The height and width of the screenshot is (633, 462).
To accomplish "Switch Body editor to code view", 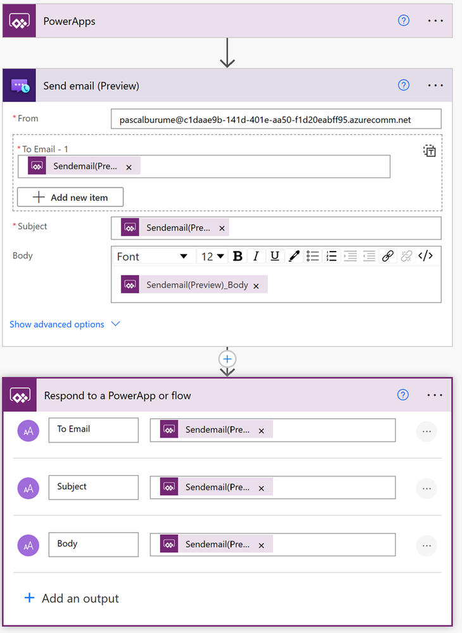I will tap(425, 256).
